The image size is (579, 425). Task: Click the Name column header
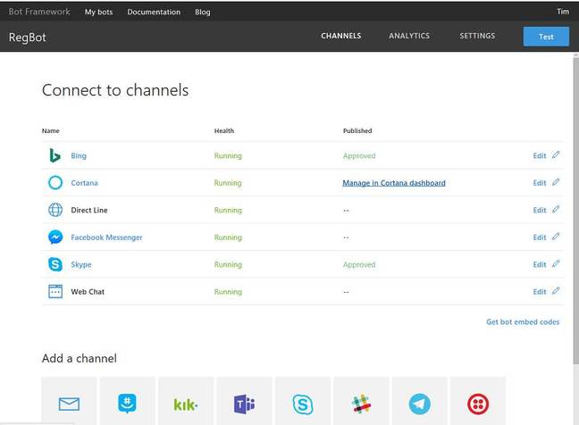51,130
